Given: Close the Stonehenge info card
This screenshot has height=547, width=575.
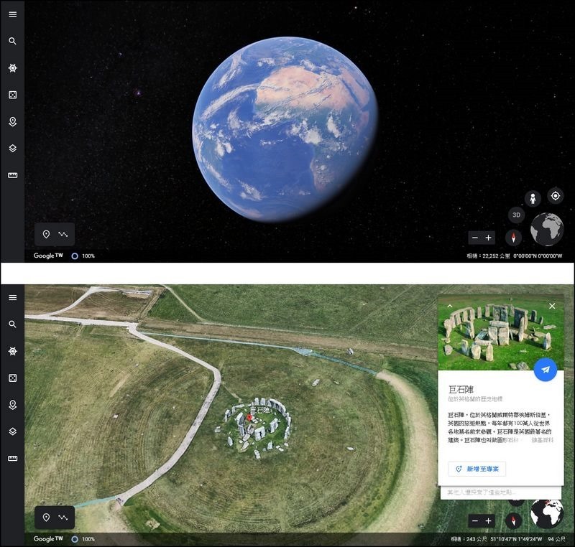Looking at the screenshot, I should [x=552, y=306].
